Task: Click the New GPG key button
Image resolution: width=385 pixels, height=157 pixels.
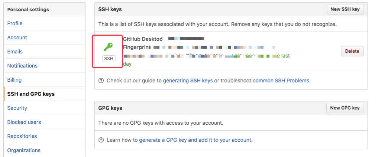Action: [345, 108]
